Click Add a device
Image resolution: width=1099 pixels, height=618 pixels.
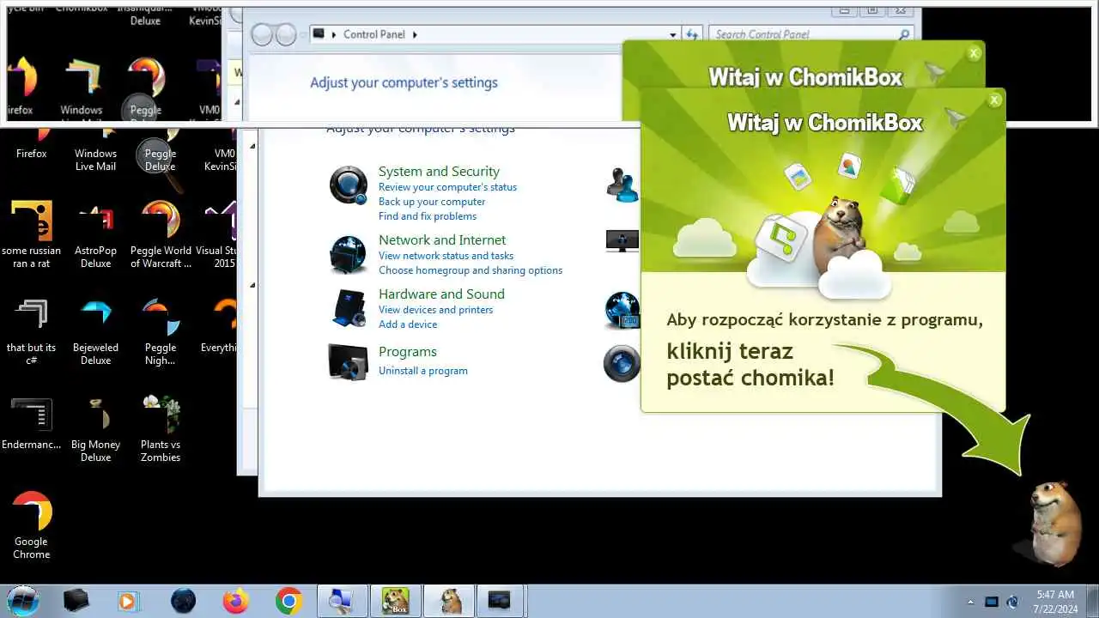click(x=408, y=324)
